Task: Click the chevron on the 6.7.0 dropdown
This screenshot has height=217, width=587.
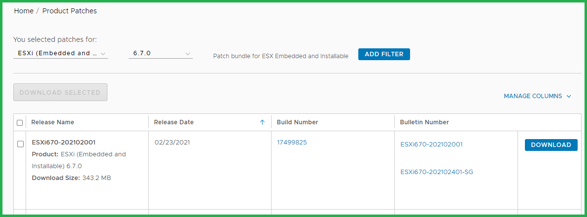Action: (x=188, y=54)
